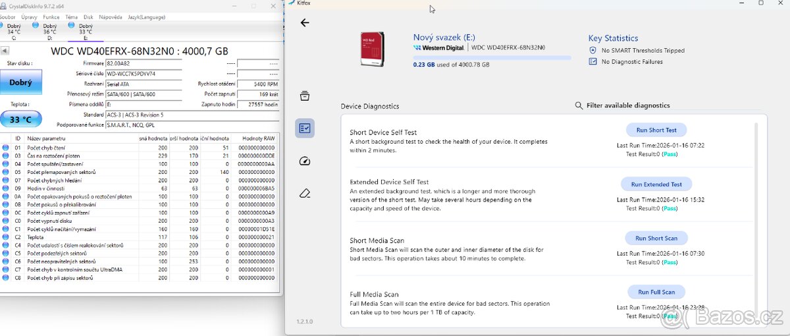The image size is (790, 336).
Task: Select row Počet cyklů načítání/vymazání
Action: (x=139, y=229)
